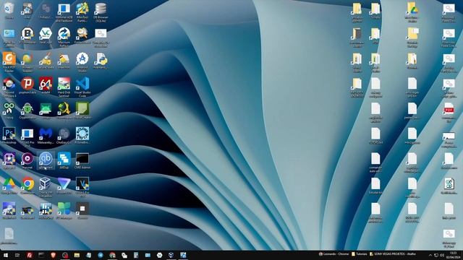Viewport: 463px width, 260px height.
Task: Click the Windows Start button
Action: [x=6, y=255]
